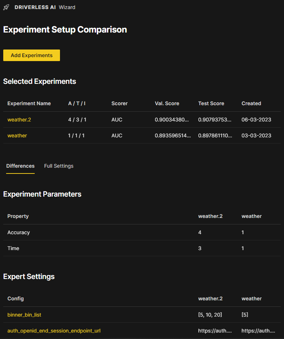Click weather.2 truncated validation score value
Screen dimensions: 284x339
click(173, 119)
